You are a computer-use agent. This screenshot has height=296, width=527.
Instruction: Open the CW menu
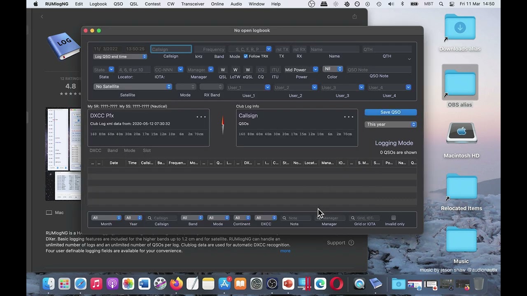click(170, 4)
